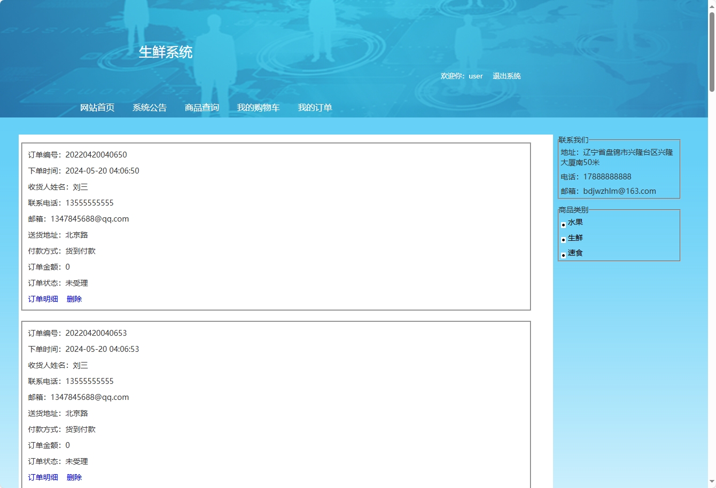Open 我的订单 menu item
Screen dimensions: 716x488
coord(315,108)
